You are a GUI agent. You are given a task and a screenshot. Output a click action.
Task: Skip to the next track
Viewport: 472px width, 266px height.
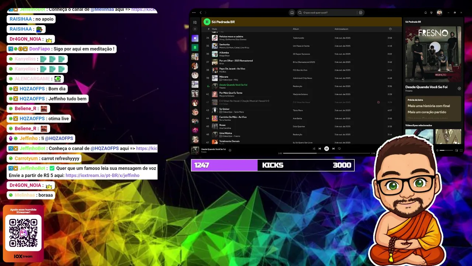coord(333,149)
